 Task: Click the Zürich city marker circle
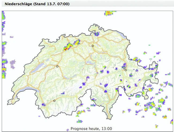point(93,46)
